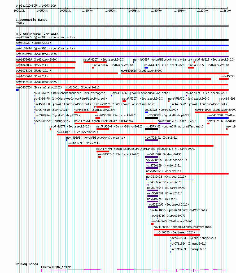Click nsv4487472 gnomADStructuralVariants label

coord(199,104)
